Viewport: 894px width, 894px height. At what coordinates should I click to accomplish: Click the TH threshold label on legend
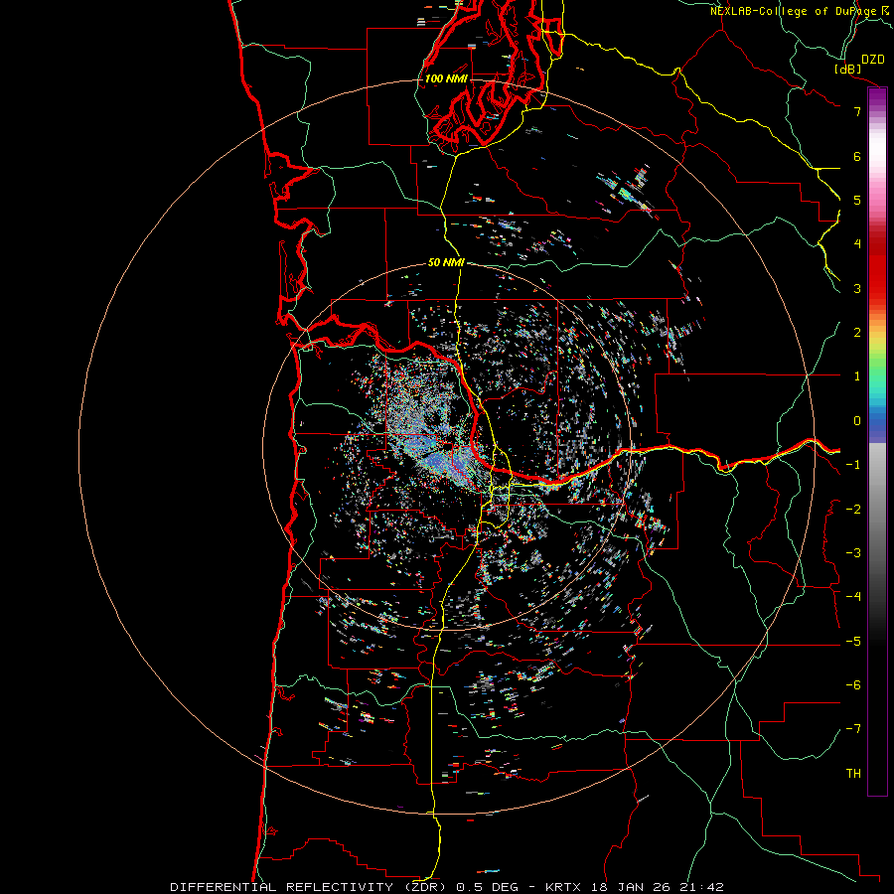click(x=853, y=773)
